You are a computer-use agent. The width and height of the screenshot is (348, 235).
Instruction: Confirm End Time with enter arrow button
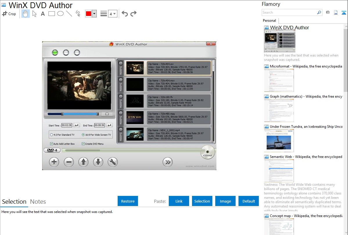click(x=110, y=125)
